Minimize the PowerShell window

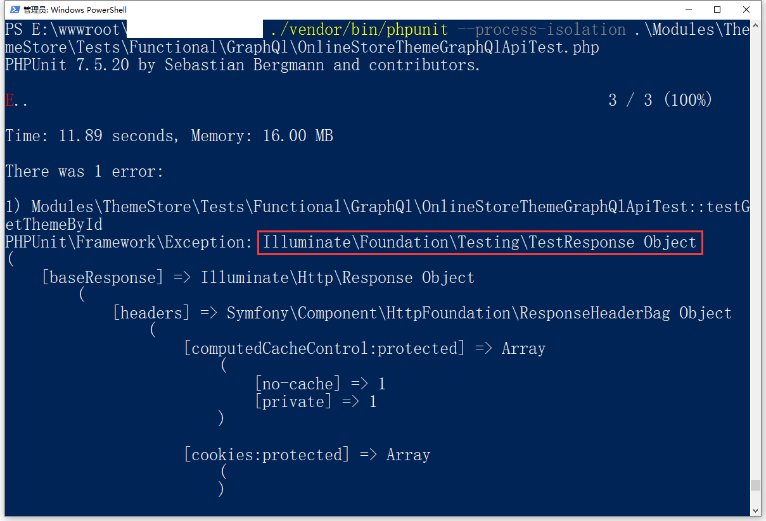(687, 9)
